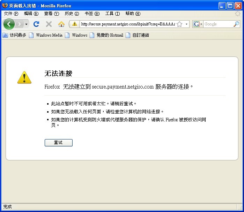Open the 查看 (V) menu
Screen dimensions: 244x212
point(52,14)
